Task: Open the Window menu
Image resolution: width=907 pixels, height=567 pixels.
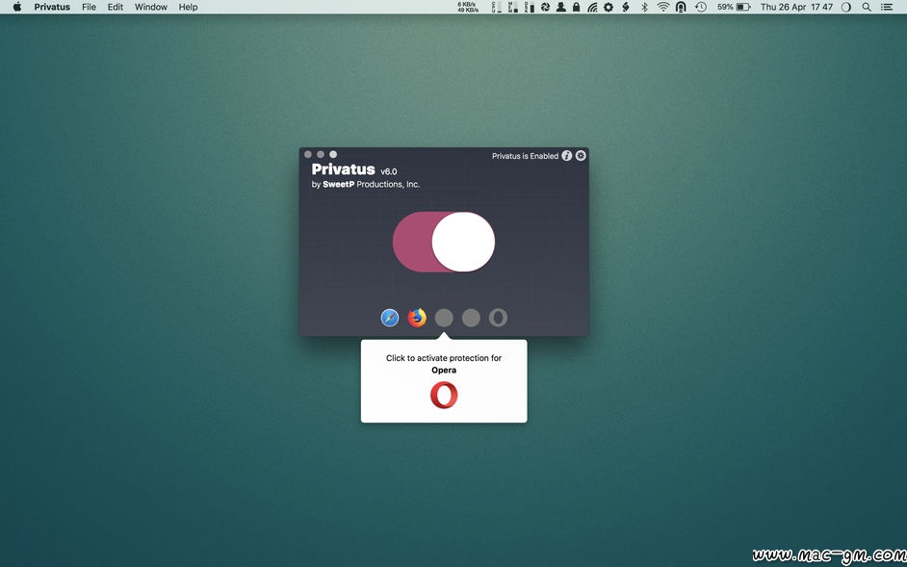Action: coord(151,7)
